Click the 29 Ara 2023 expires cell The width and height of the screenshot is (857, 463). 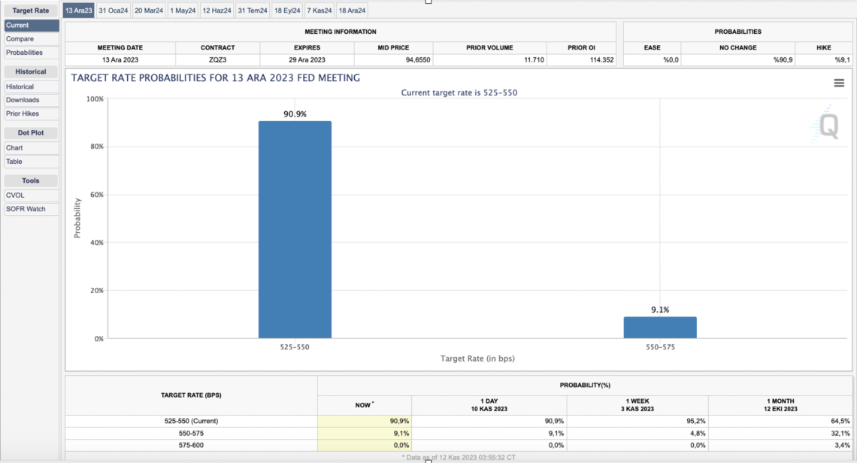(x=307, y=59)
